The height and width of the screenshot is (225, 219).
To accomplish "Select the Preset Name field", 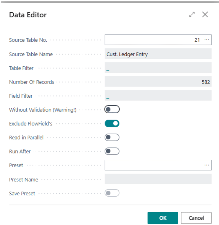I will (158, 179).
